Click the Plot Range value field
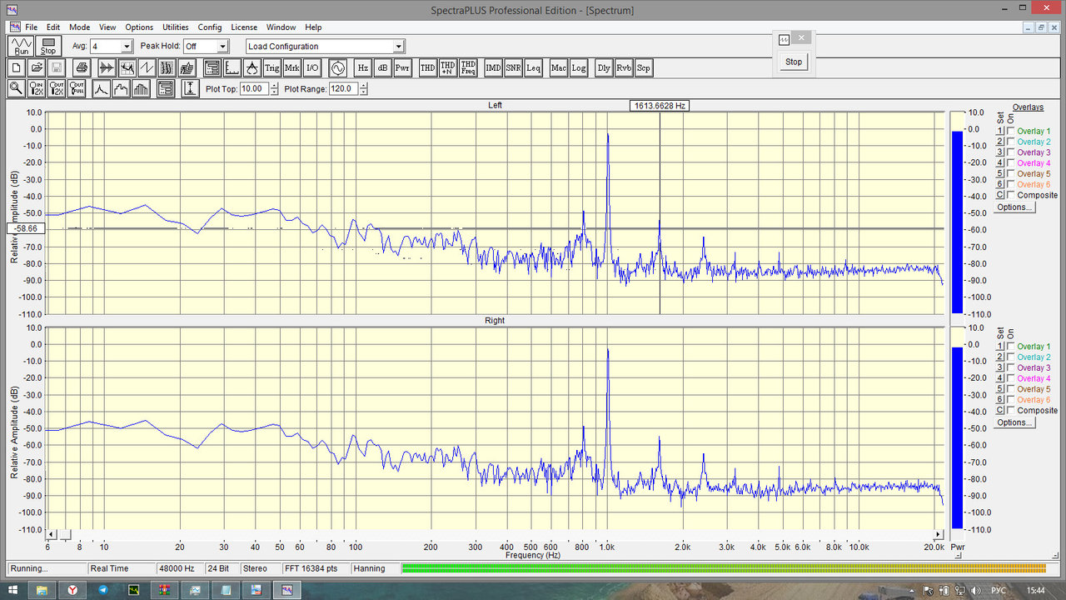The width and height of the screenshot is (1066, 600). (343, 88)
